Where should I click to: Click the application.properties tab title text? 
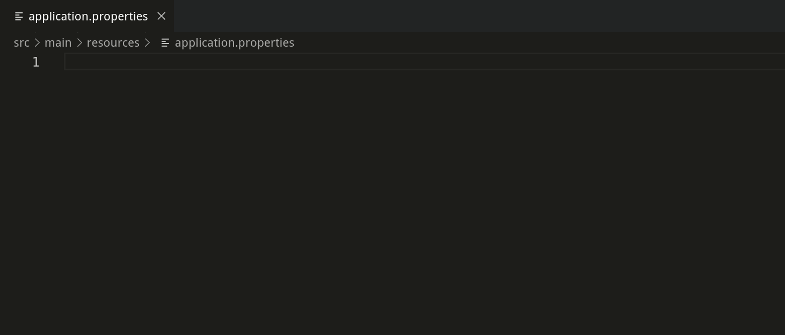click(x=88, y=16)
